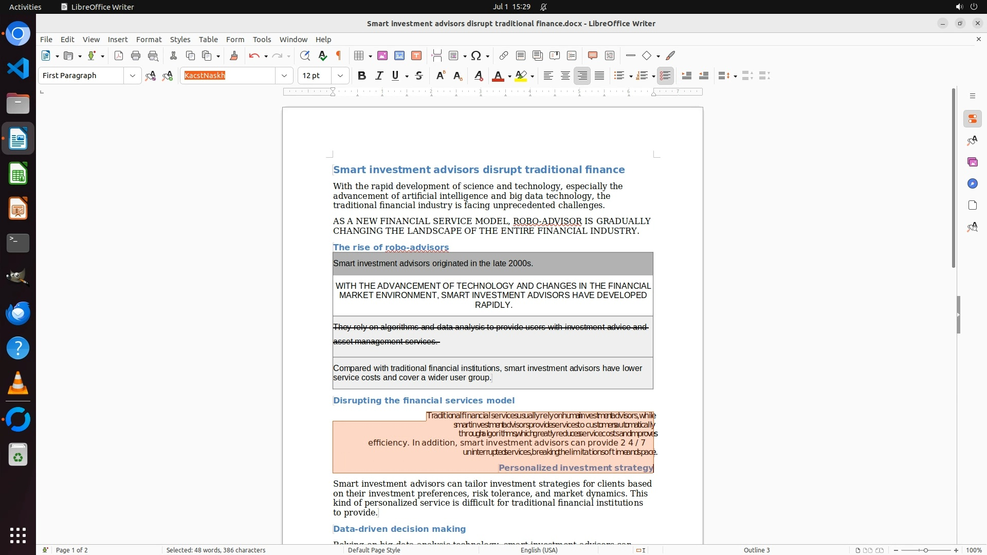Open the Table menu
The image size is (987, 555).
click(208, 40)
